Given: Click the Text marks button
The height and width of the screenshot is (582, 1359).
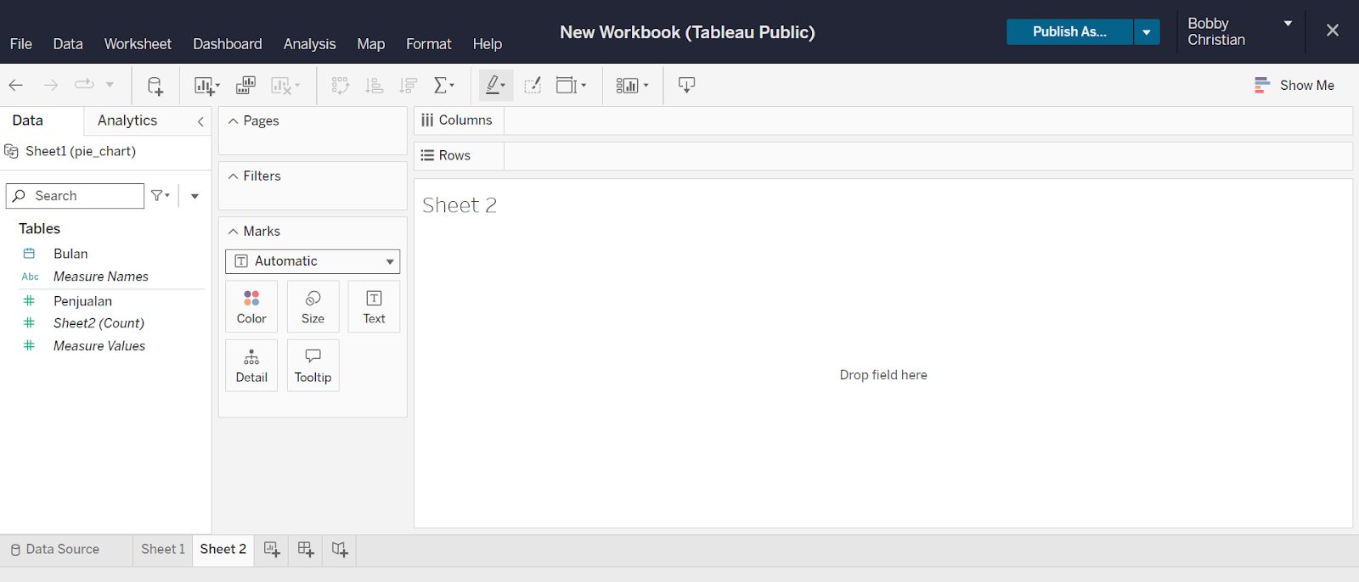Looking at the screenshot, I should tap(374, 306).
